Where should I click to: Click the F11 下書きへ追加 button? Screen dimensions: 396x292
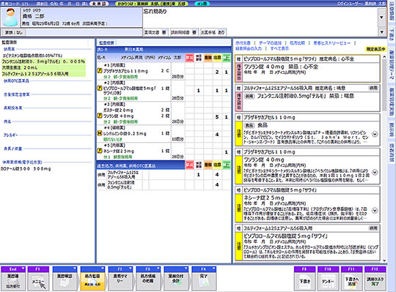tap(351, 279)
